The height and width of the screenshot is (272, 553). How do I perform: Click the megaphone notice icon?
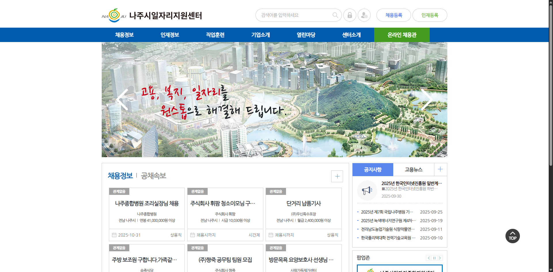[x=367, y=190]
